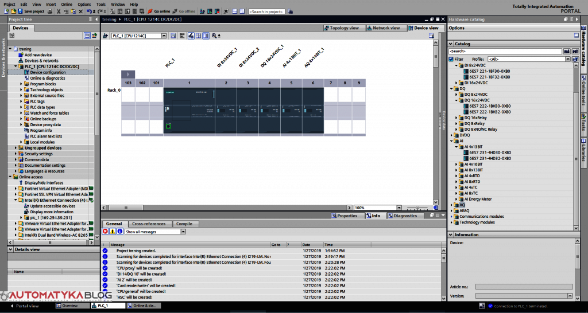
Task: Toggle the catalog Filter checkbox
Action: (451, 59)
